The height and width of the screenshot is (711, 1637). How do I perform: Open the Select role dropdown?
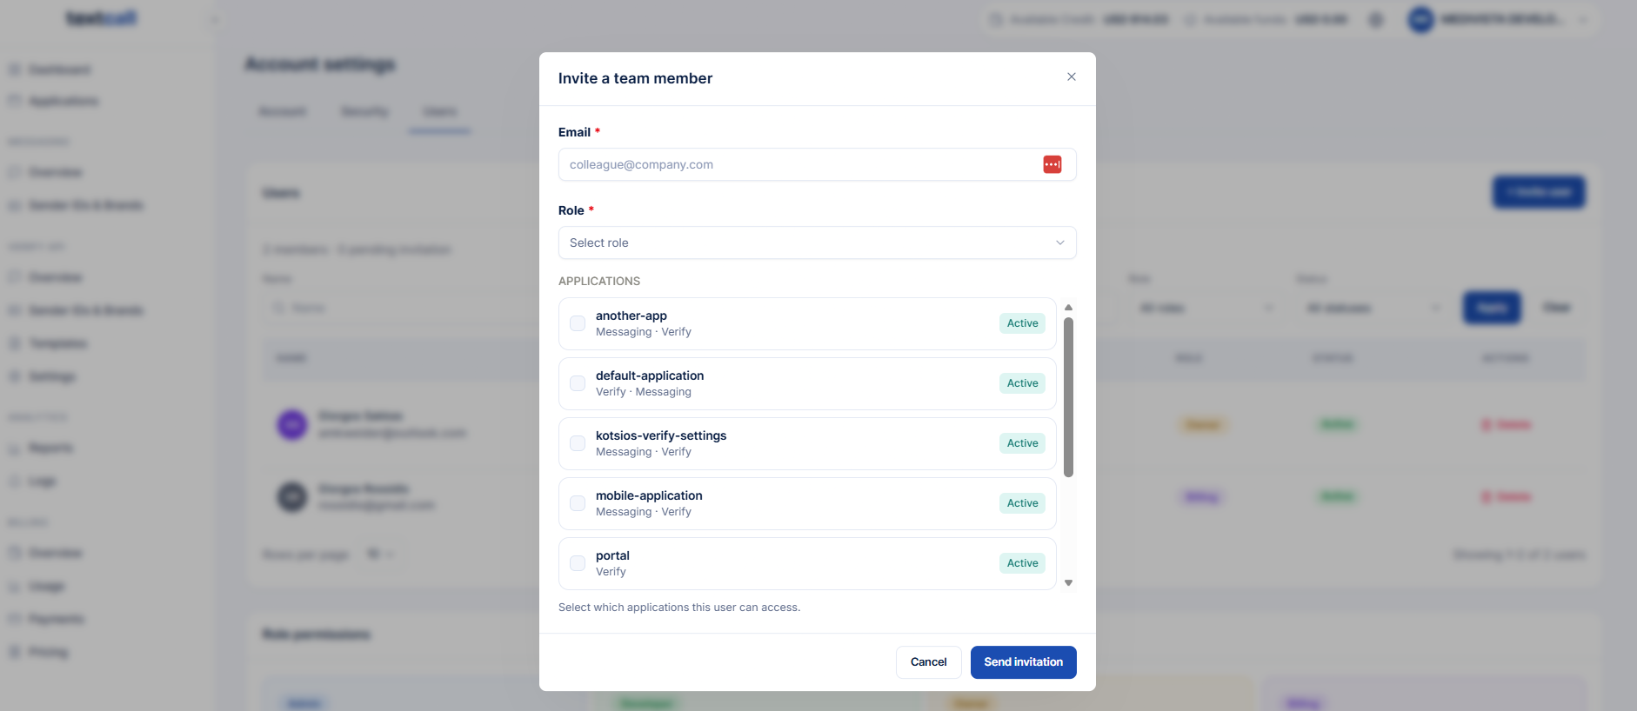pos(817,243)
